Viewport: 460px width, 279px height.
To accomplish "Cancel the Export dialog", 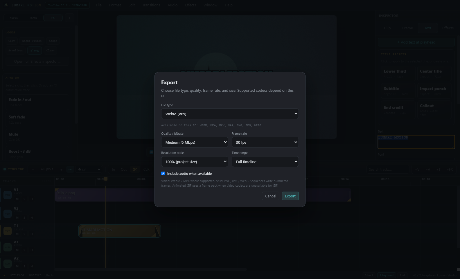I will pos(271,196).
